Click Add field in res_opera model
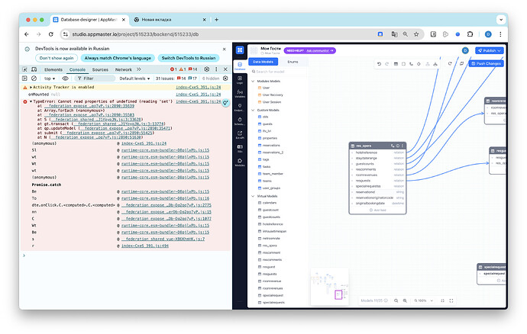The width and height of the screenshot is (527, 334). click(378, 210)
